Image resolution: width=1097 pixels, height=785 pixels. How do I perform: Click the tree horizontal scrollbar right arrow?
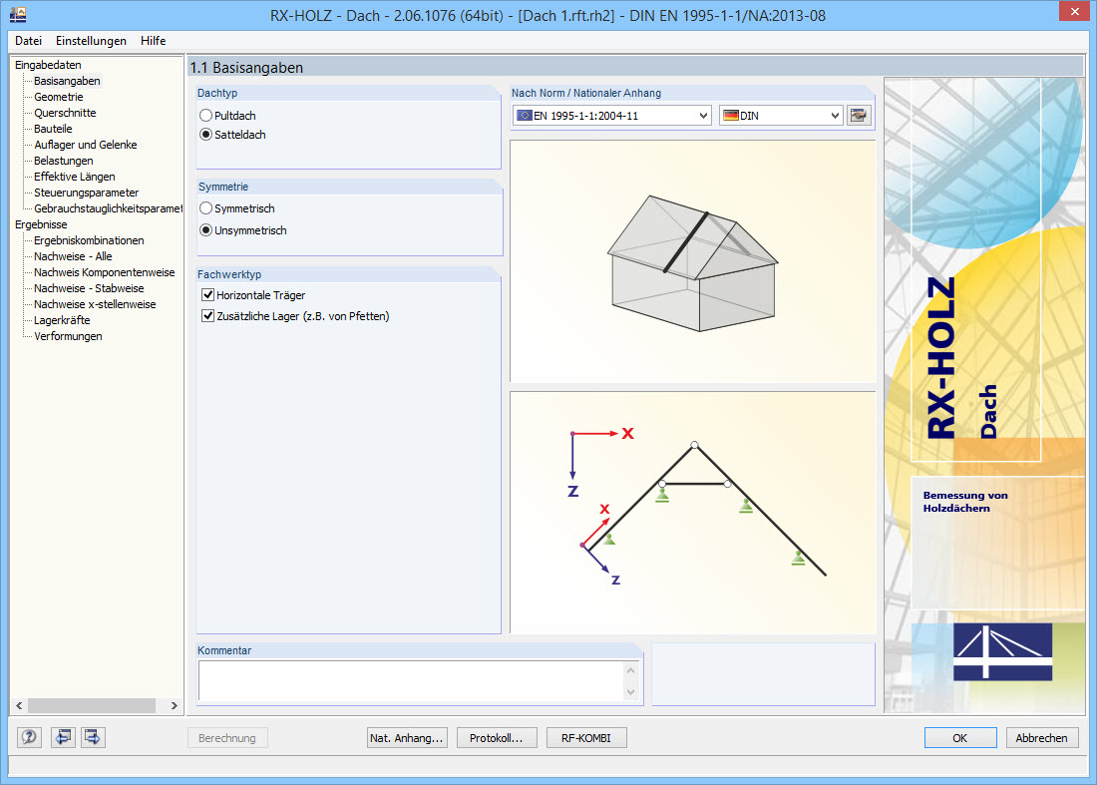click(x=175, y=705)
